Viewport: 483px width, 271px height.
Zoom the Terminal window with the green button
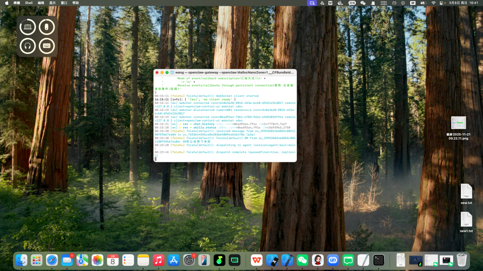pos(167,73)
